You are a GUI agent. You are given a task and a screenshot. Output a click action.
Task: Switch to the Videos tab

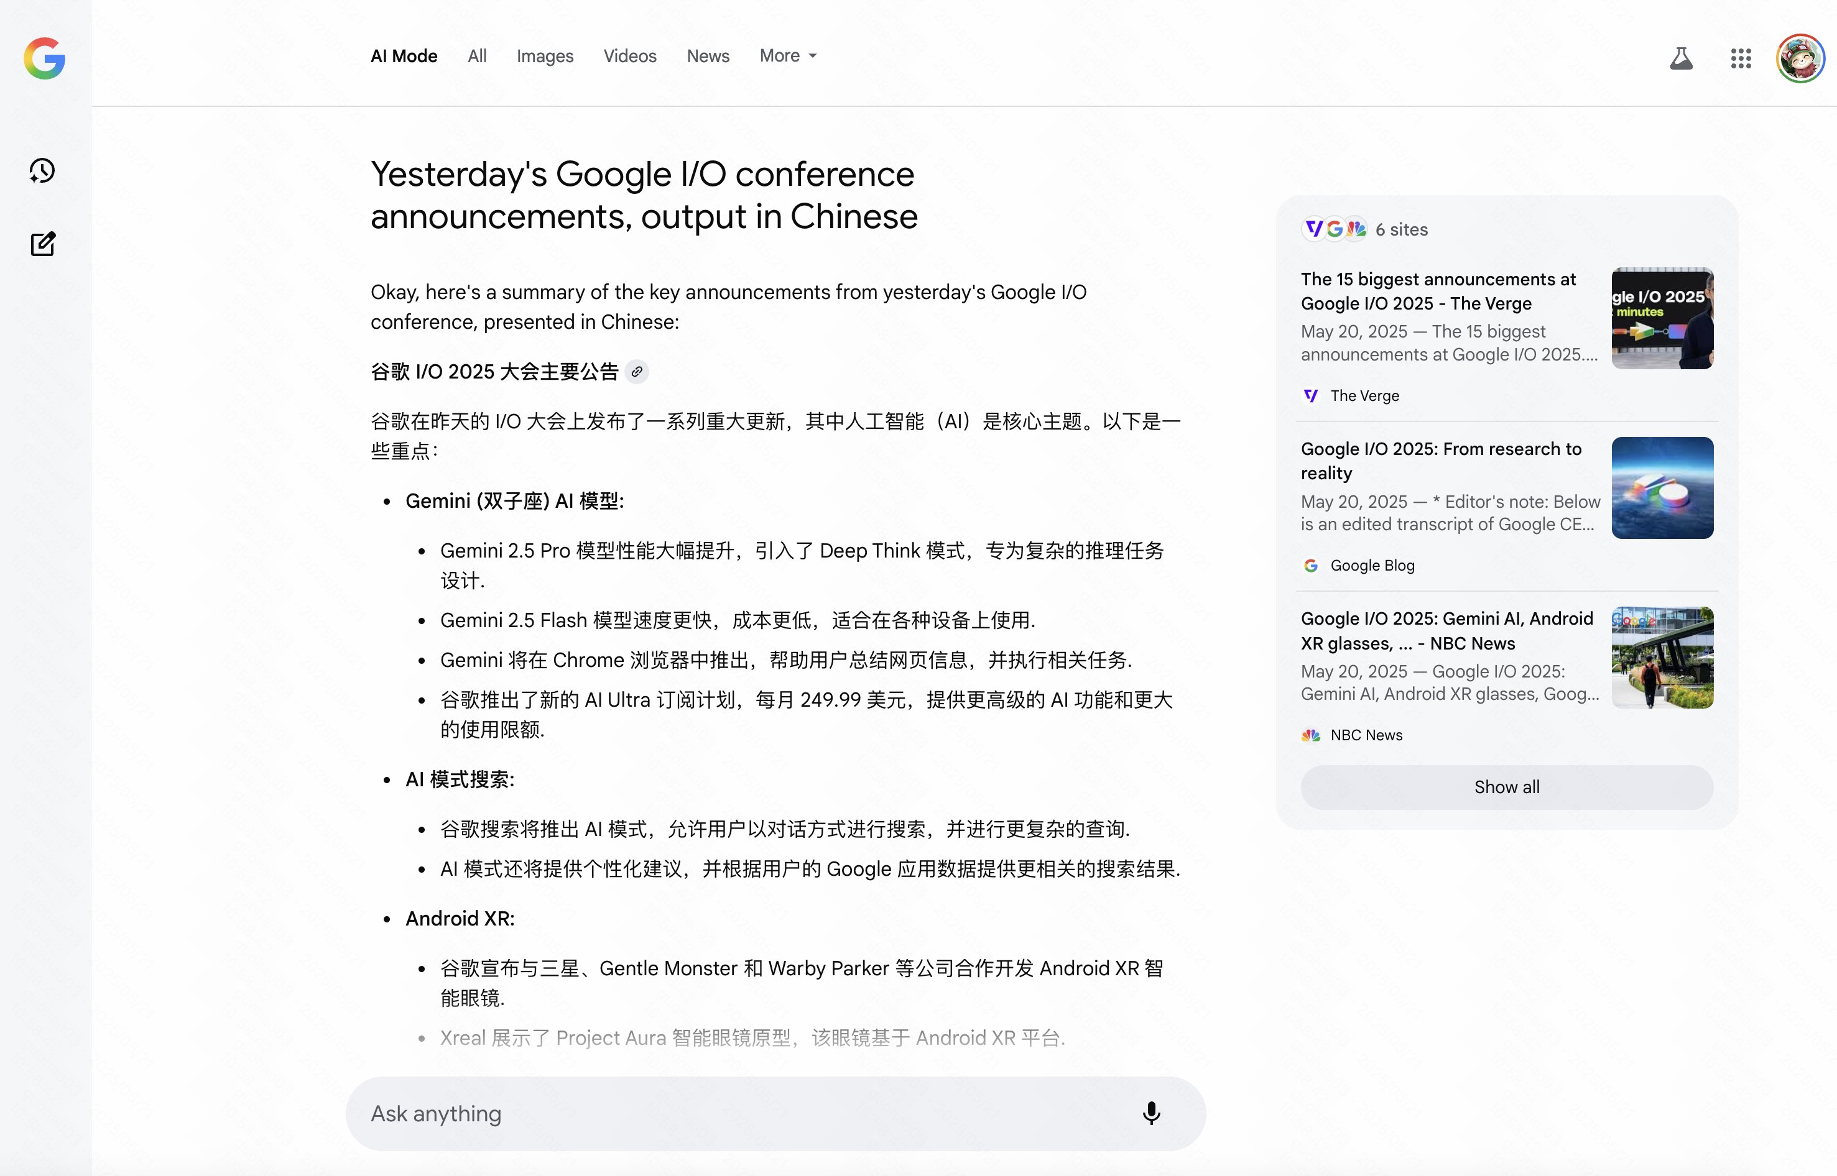pyautogui.click(x=629, y=56)
